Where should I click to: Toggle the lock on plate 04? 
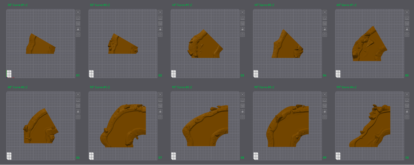pos(325,29)
